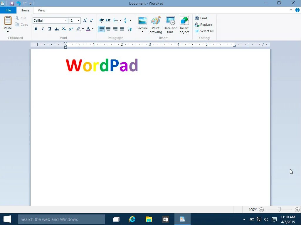Open WordPad Help question mark
The height and width of the screenshot is (225, 301).
tap(297, 10)
